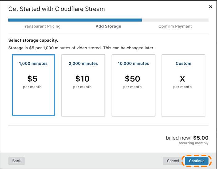Click the recurring monthly note

[194, 143]
